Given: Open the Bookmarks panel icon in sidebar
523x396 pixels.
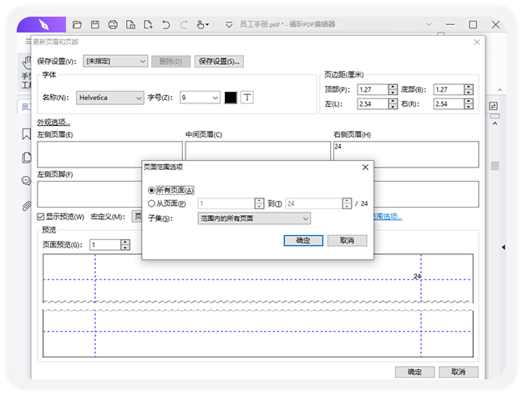Looking at the screenshot, I should click(27, 134).
